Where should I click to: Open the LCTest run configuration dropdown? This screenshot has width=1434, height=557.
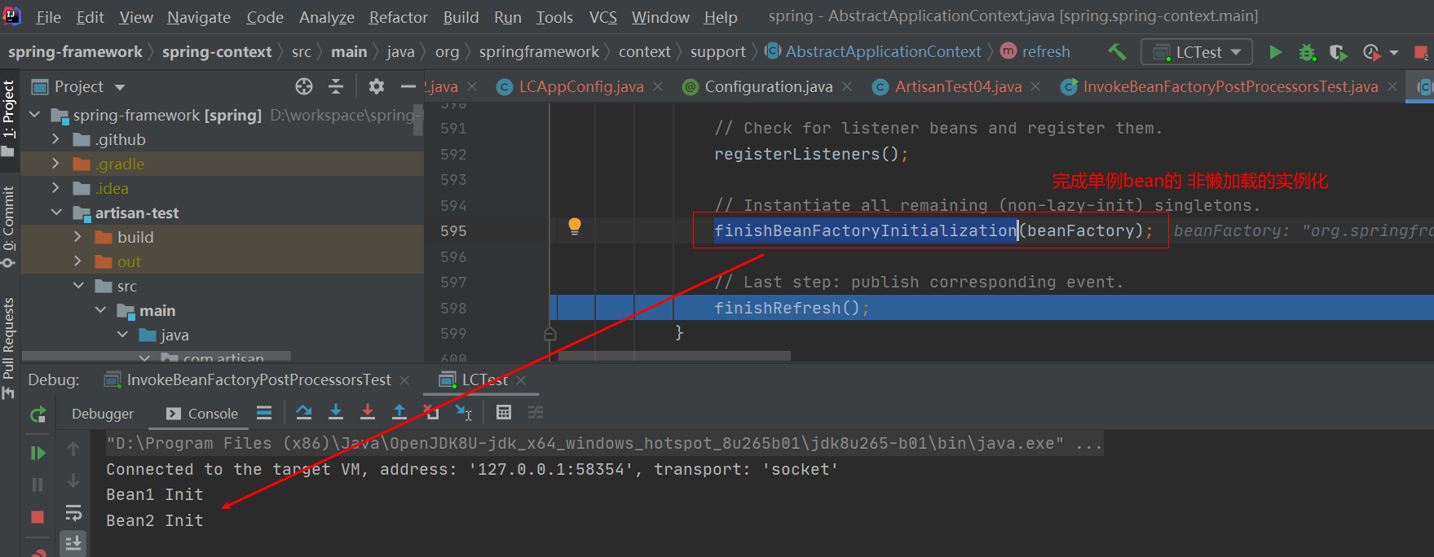(1197, 52)
